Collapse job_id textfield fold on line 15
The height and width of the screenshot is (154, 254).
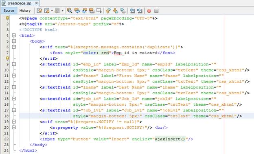click(x=14, y=98)
